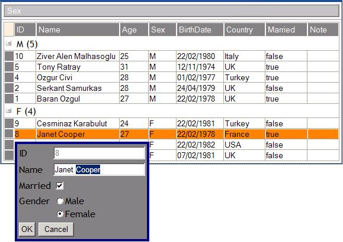Click the Country header
The height and width of the screenshot is (242, 343).
coord(244,30)
